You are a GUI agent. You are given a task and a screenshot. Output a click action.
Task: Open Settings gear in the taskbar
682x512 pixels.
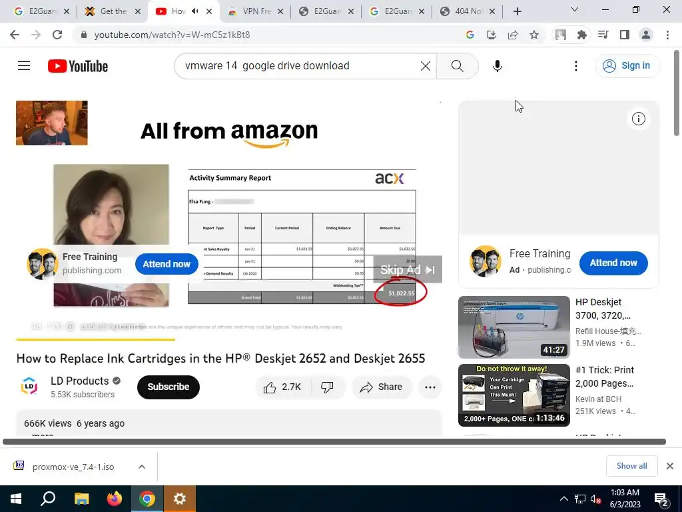(x=180, y=499)
